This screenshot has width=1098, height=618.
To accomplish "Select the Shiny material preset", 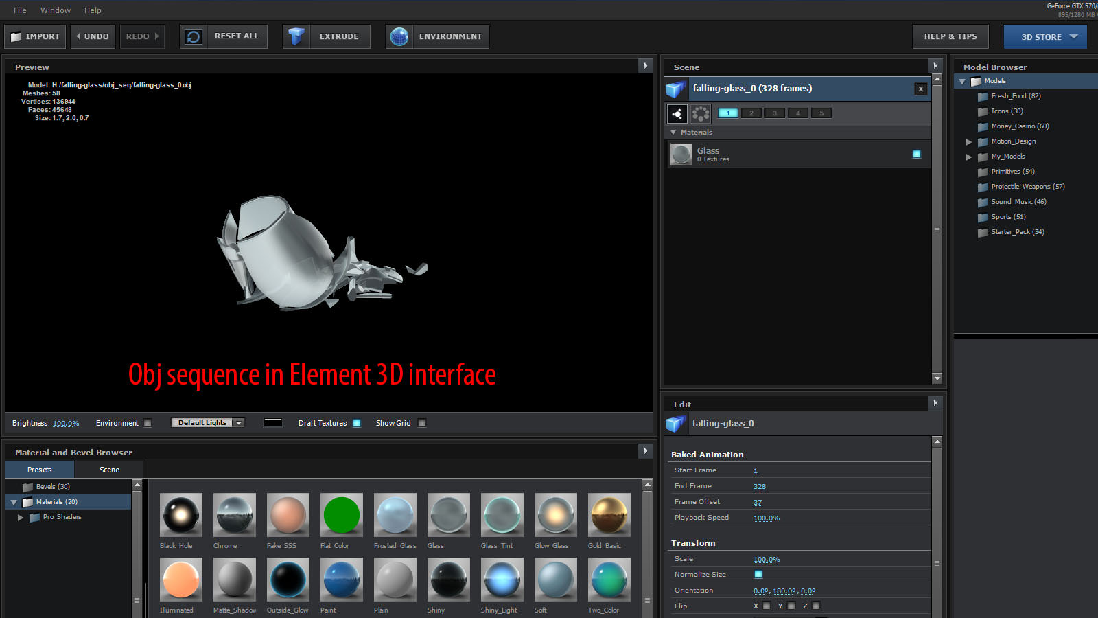I will (x=449, y=579).
